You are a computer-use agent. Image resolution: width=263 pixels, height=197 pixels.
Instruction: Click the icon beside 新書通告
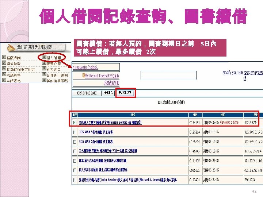click(44, 69)
